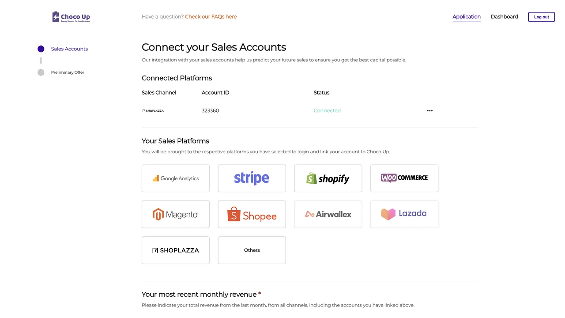Select the Lazada platform
Viewport: 565px width, 318px height.
[x=404, y=214]
